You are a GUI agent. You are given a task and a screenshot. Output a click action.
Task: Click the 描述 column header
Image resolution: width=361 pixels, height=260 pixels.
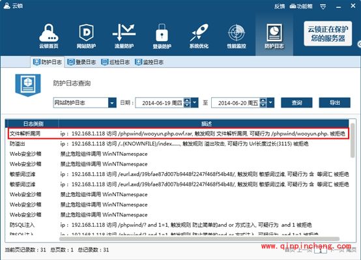tap(206, 124)
